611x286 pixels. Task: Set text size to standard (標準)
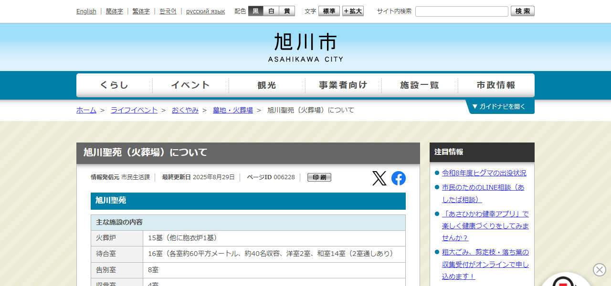tap(329, 11)
